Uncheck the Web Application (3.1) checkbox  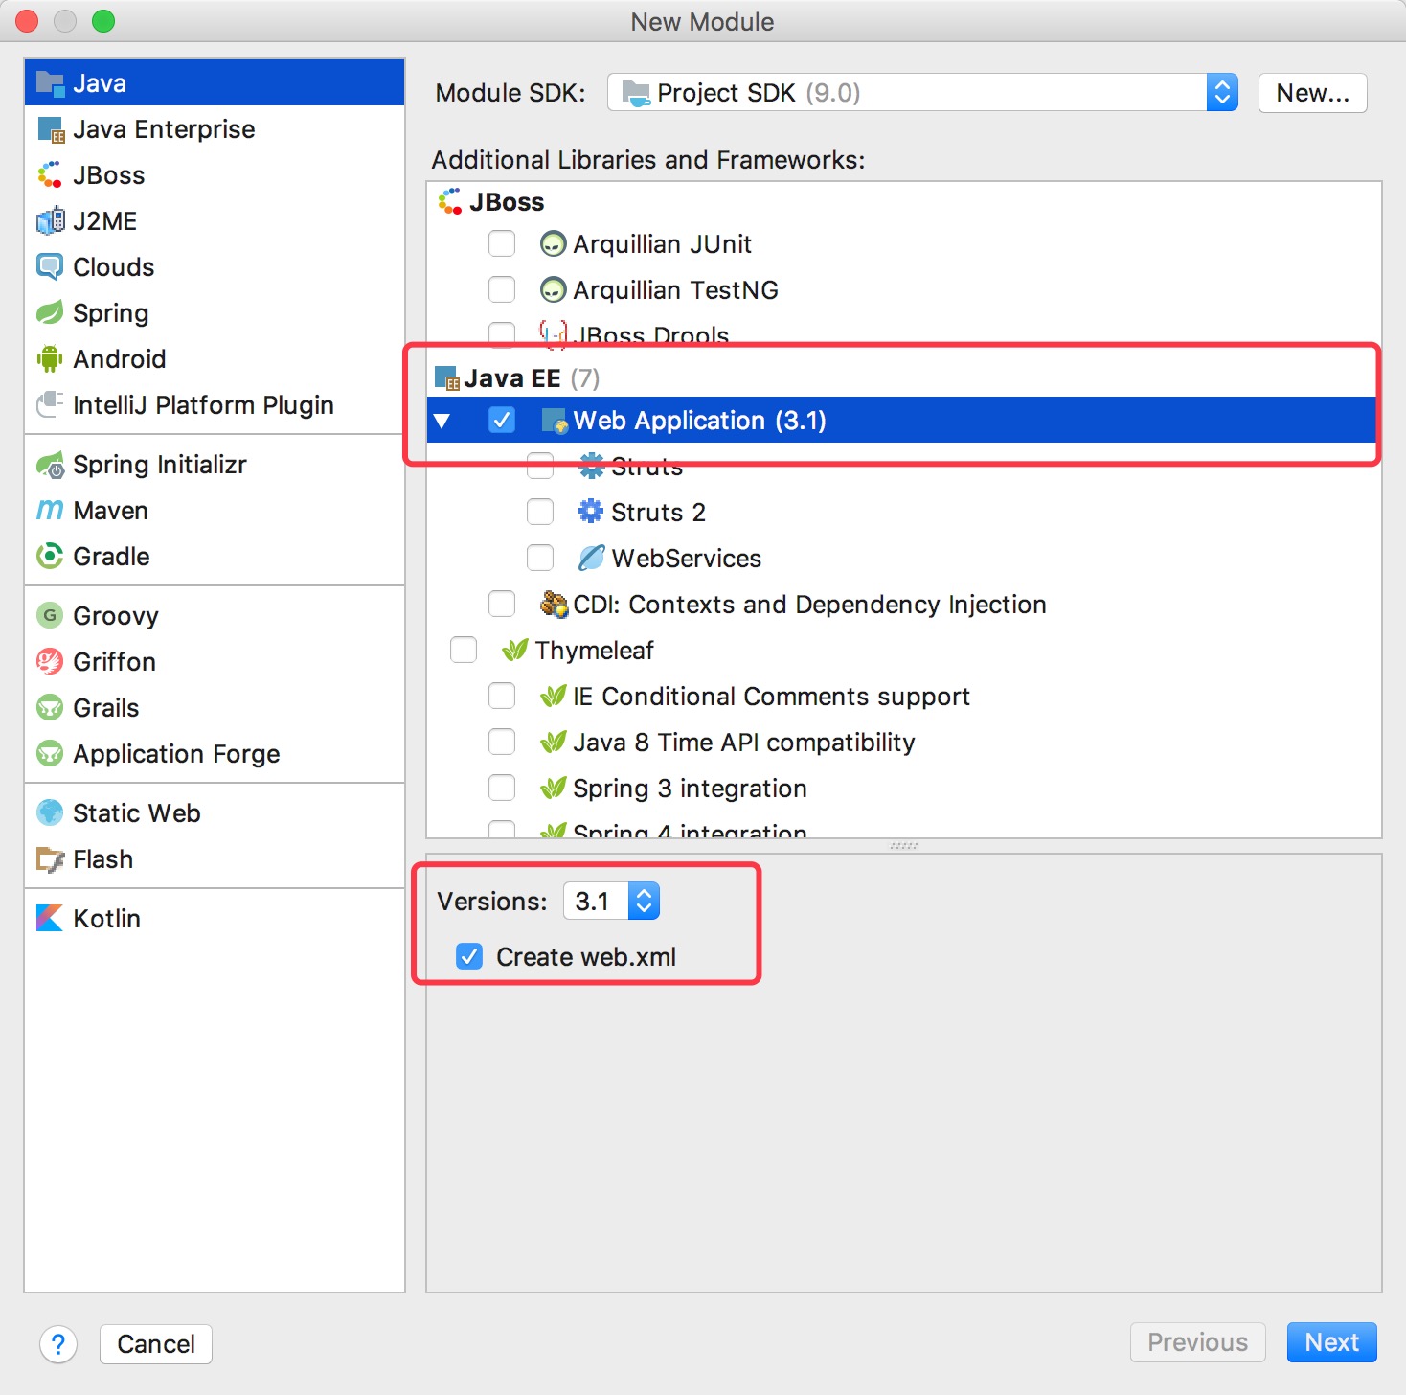click(502, 420)
